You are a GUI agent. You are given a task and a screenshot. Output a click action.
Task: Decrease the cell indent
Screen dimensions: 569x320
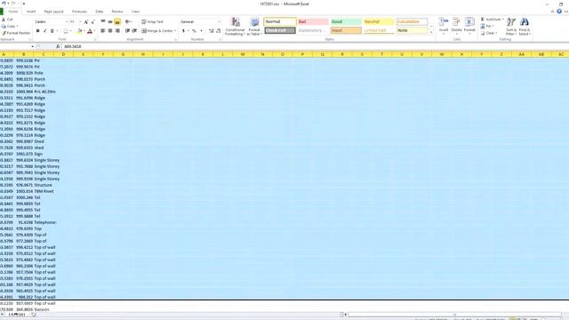pyautogui.click(x=128, y=31)
